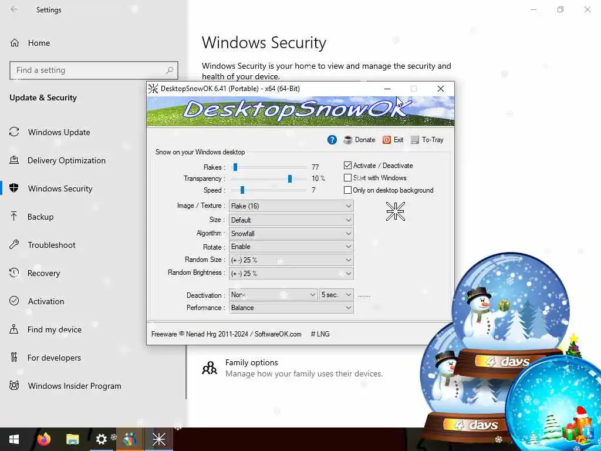Viewport: 601px width, 451px height.
Task: Open the blue help question mark icon
Action: point(332,140)
